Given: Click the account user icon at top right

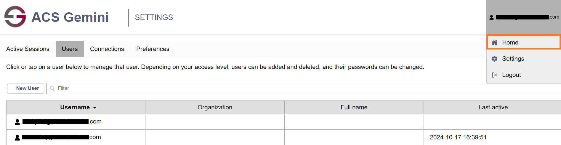Looking at the screenshot, I should (x=491, y=17).
